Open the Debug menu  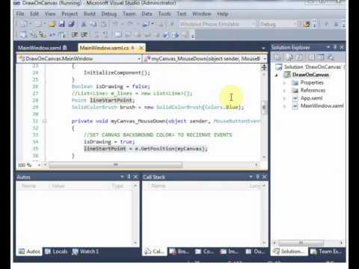[109, 14]
